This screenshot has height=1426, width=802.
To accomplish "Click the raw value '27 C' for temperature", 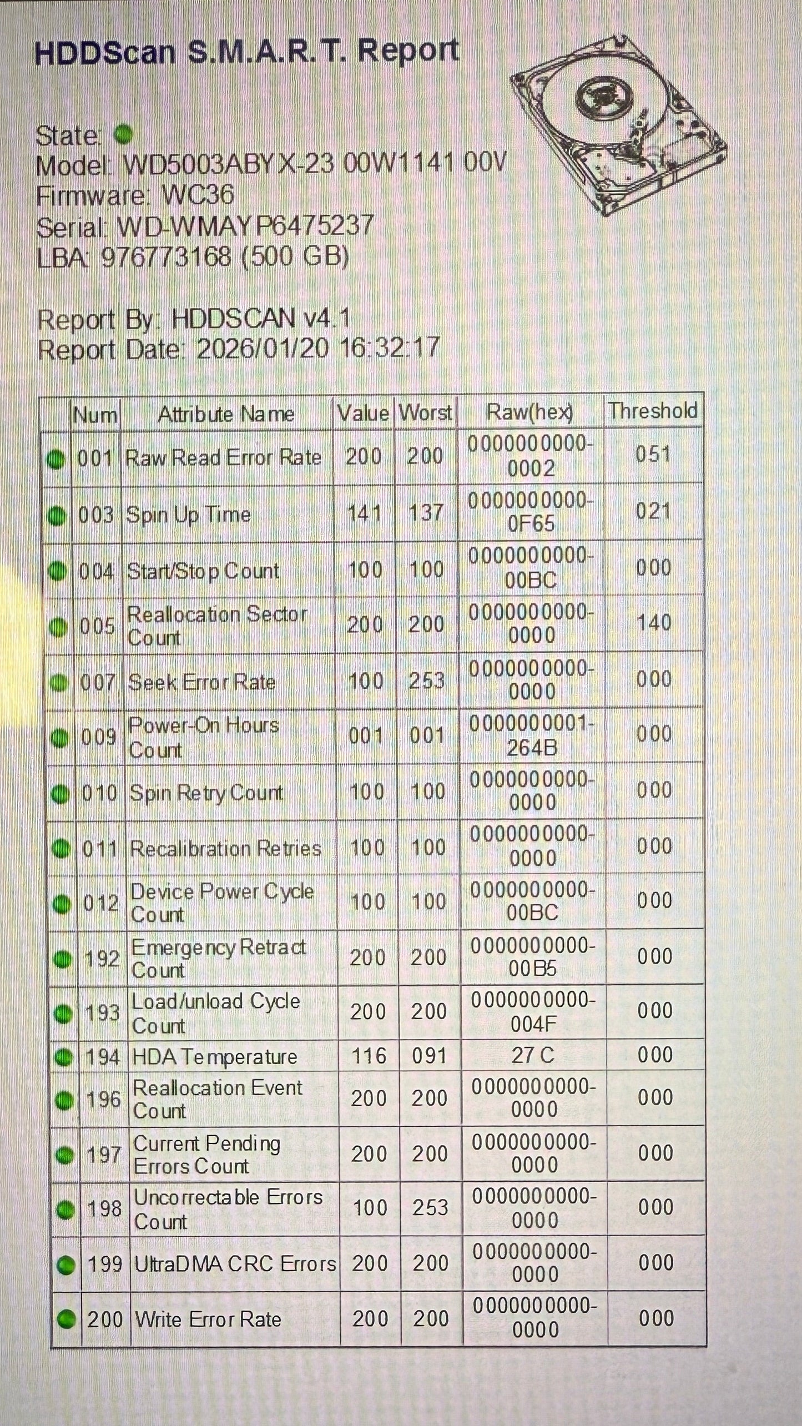I will pyautogui.click(x=533, y=1055).
